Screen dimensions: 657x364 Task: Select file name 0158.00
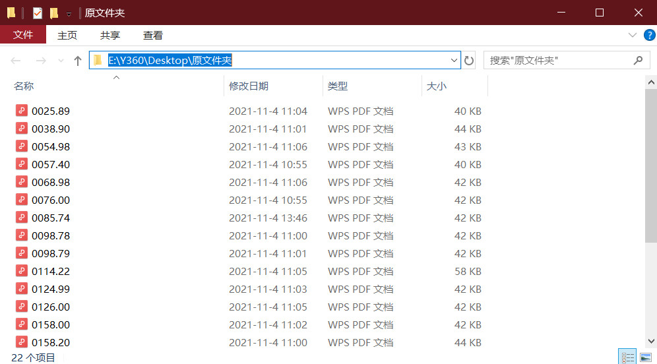pyautogui.click(x=51, y=324)
